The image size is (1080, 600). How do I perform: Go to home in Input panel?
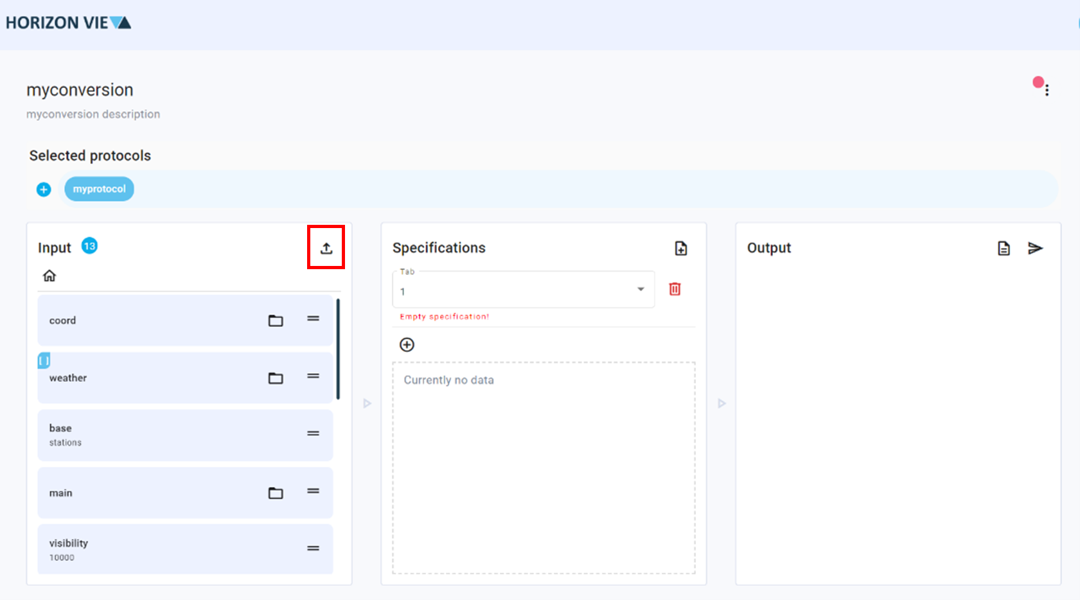[49, 276]
